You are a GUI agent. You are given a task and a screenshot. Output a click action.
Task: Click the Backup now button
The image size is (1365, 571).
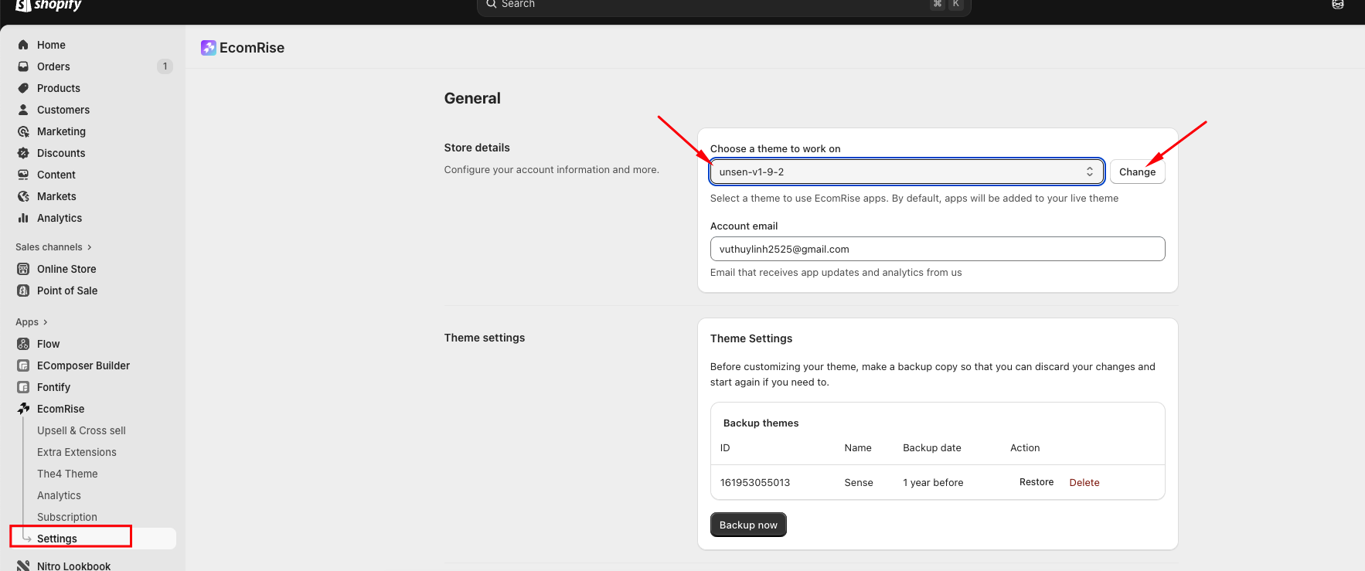(x=748, y=525)
